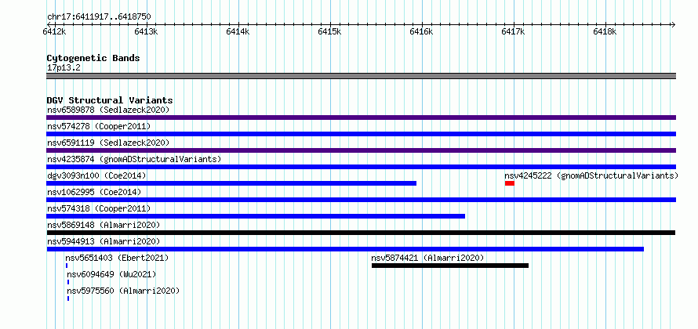Click the 6412k ruler tick

[54, 31]
